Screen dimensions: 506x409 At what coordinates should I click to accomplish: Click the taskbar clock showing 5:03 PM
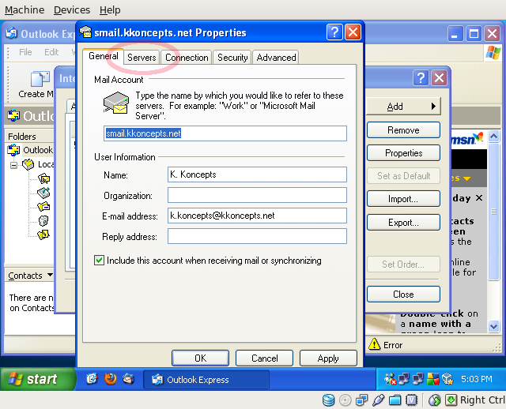click(x=476, y=379)
